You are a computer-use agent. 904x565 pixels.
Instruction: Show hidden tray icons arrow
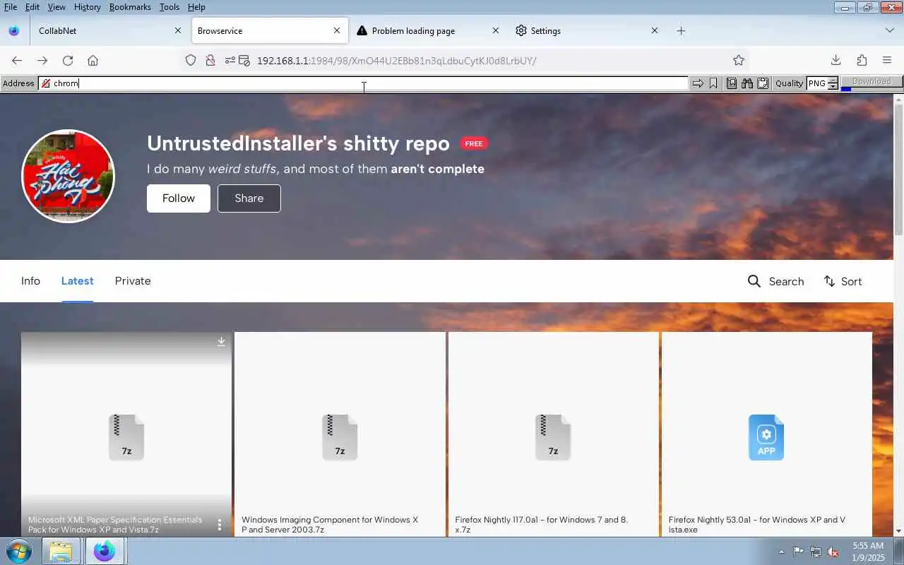click(781, 552)
